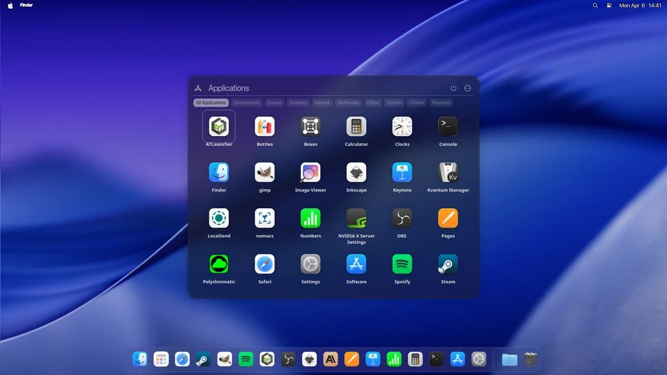Launch ATLauncher
The image size is (667, 375).
(x=219, y=127)
